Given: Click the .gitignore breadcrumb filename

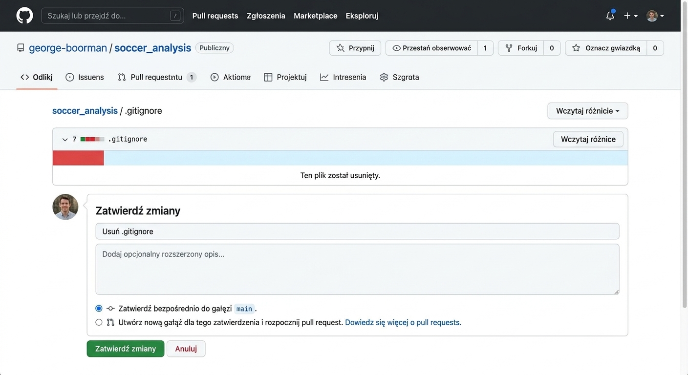Looking at the screenshot, I should click(143, 111).
